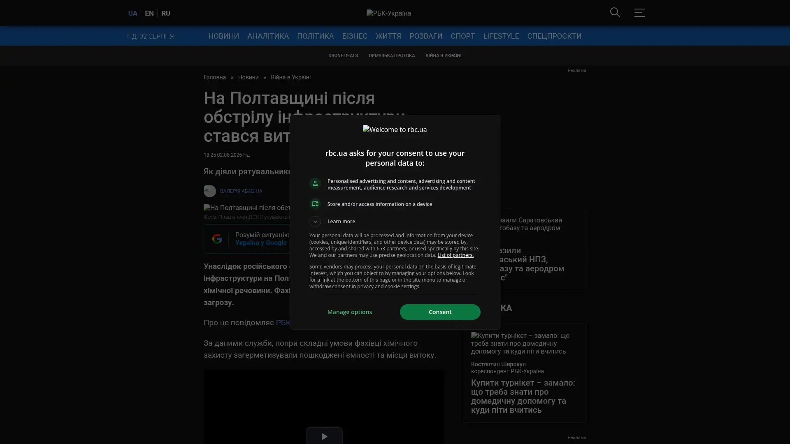Go to Новини breadcrumb
The width and height of the screenshot is (790, 444).
tap(248, 77)
